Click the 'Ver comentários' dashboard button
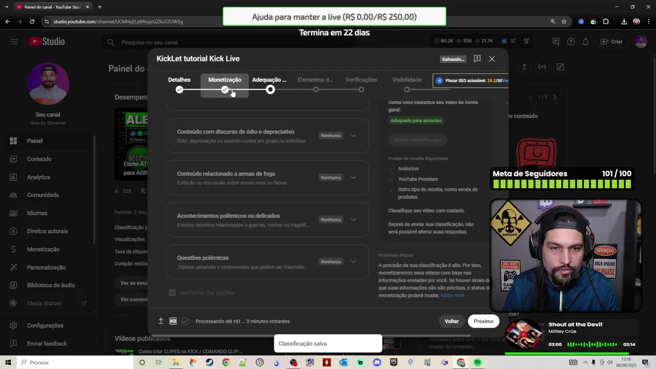This screenshot has height=369, width=656. click(134, 299)
